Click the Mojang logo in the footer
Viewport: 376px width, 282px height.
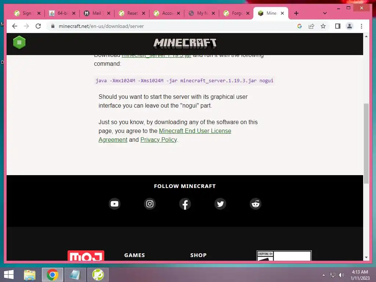coord(86,256)
